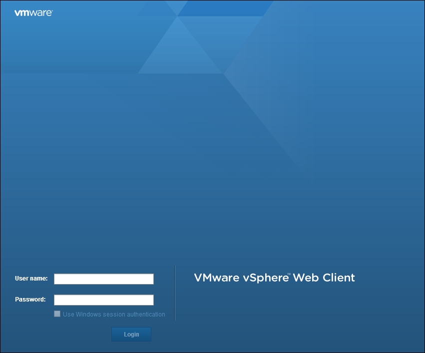The width and height of the screenshot is (425, 353).
Task: Click the Login button
Action: pyautogui.click(x=131, y=334)
